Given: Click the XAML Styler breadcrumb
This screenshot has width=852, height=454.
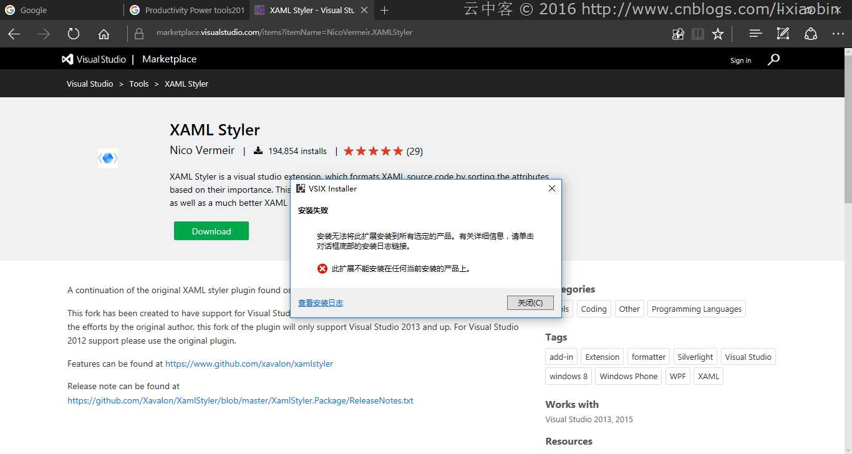Looking at the screenshot, I should pos(186,84).
